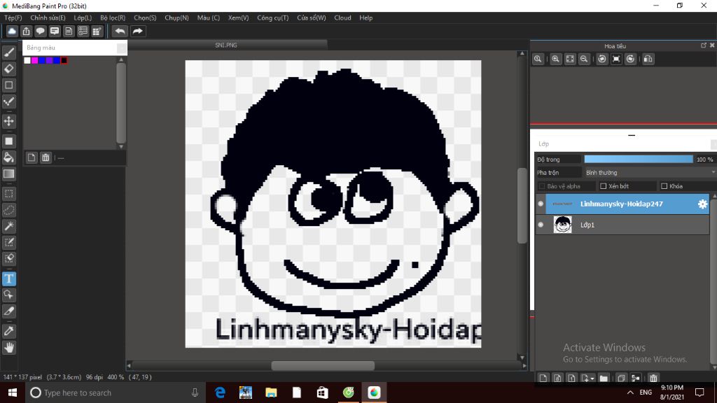The height and width of the screenshot is (403, 717).
Task: Enable the Khóa lock checkbox
Action: (x=664, y=186)
